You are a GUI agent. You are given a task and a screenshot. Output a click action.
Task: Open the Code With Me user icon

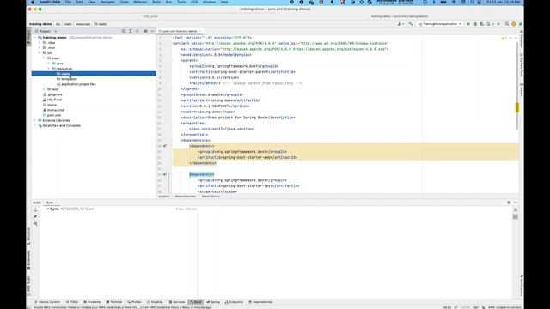(x=400, y=24)
